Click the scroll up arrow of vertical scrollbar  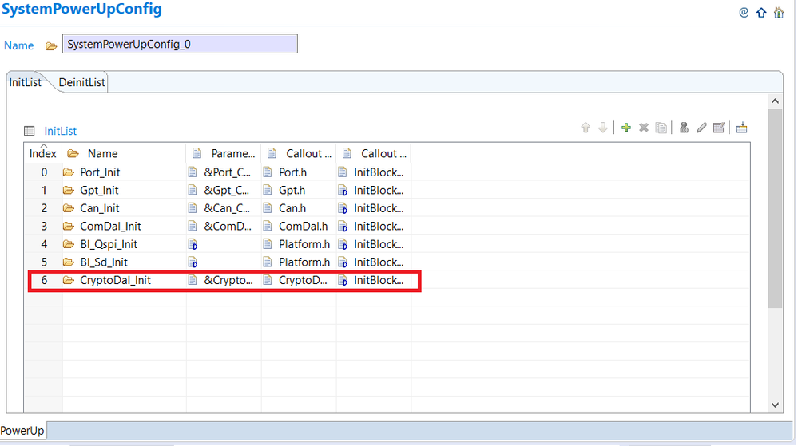[x=775, y=101]
